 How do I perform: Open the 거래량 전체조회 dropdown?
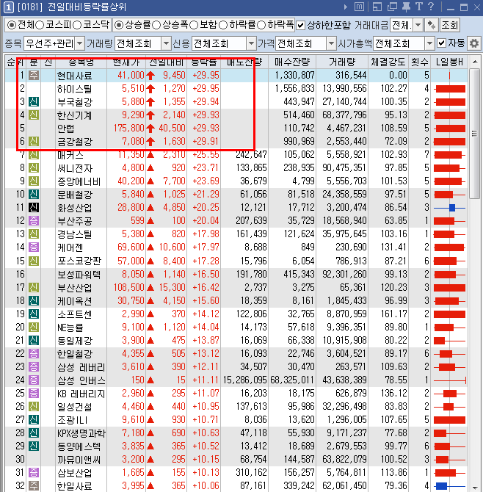point(166,43)
